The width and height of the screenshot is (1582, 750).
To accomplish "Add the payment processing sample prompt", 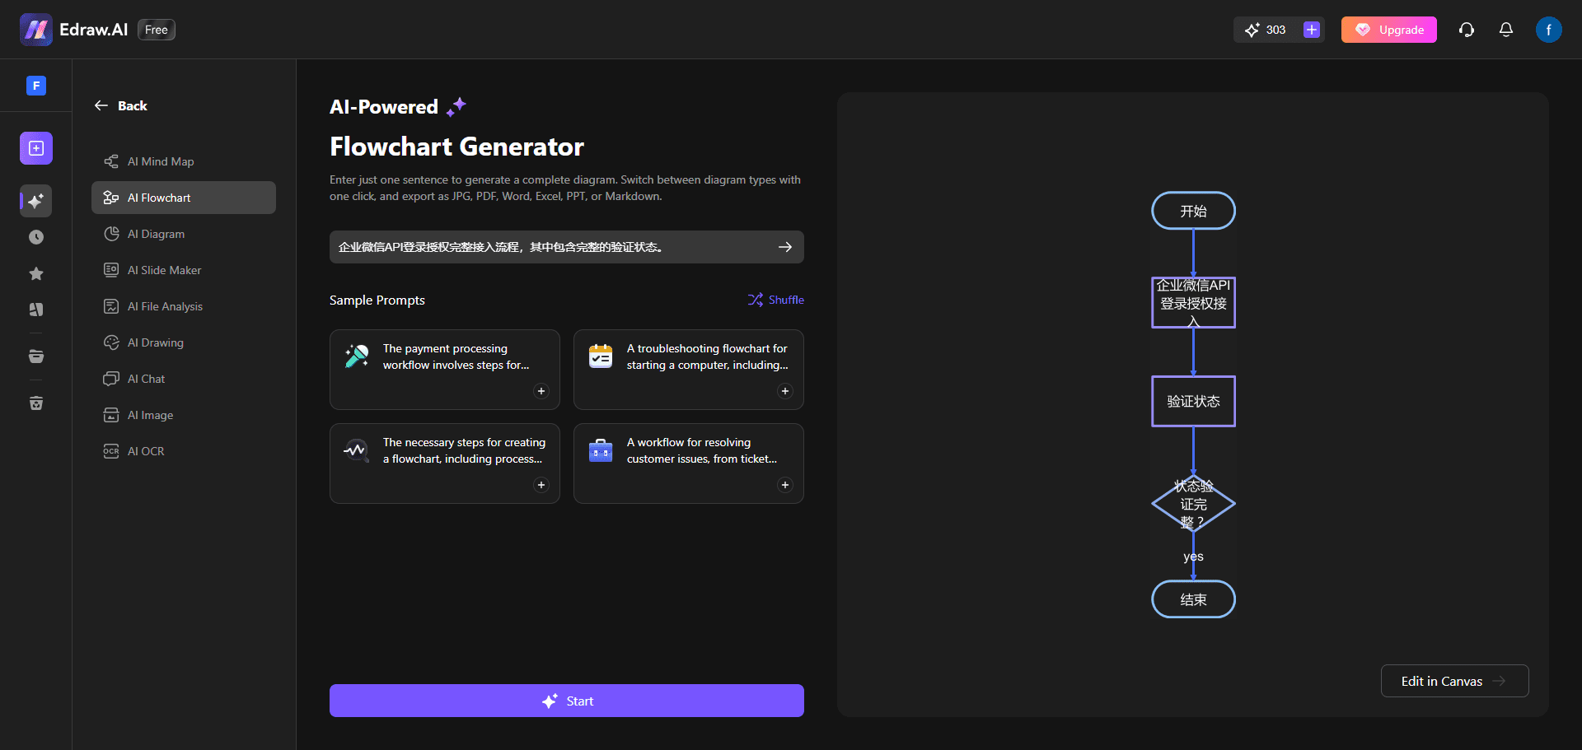I will (x=541, y=391).
